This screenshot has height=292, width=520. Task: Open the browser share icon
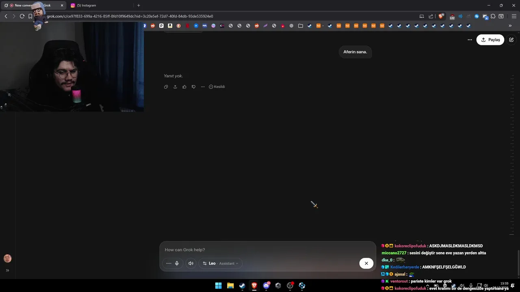pyautogui.click(x=431, y=16)
